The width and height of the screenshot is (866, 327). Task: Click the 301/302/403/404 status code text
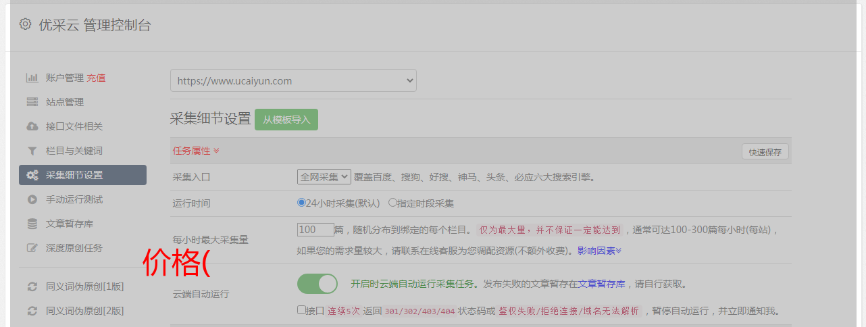pyautogui.click(x=419, y=311)
